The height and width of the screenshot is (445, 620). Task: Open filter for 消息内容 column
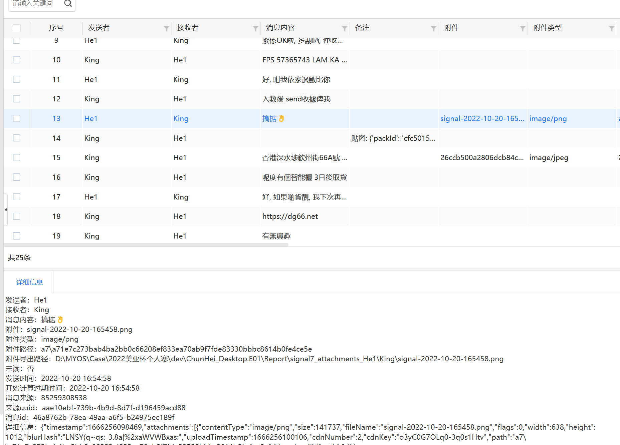point(345,28)
